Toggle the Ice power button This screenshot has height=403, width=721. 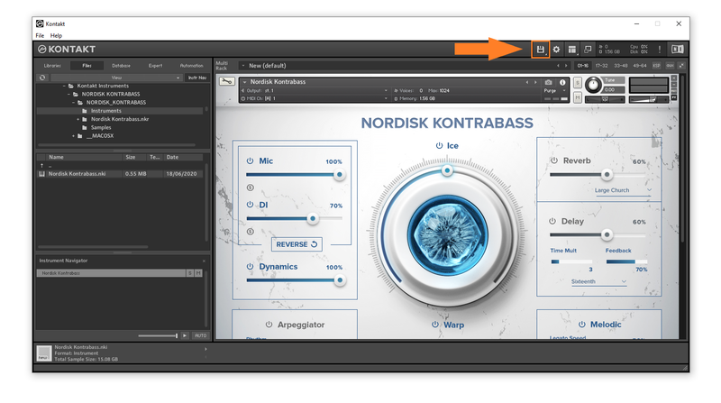[x=439, y=145]
